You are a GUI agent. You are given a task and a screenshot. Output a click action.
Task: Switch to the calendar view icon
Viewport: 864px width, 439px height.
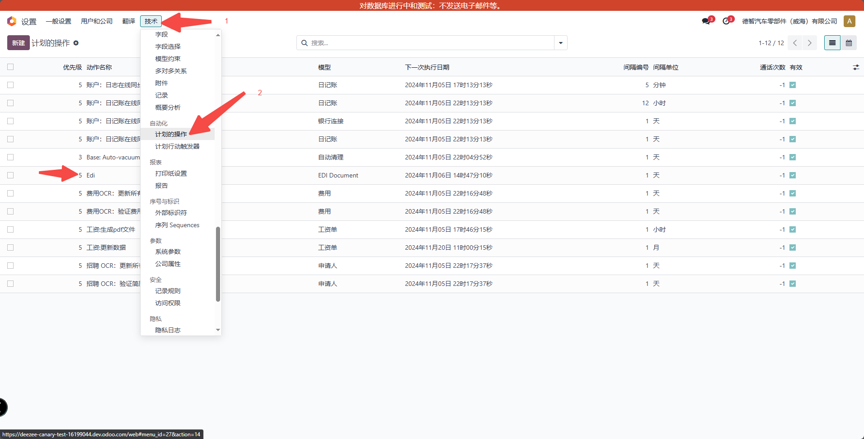point(849,43)
